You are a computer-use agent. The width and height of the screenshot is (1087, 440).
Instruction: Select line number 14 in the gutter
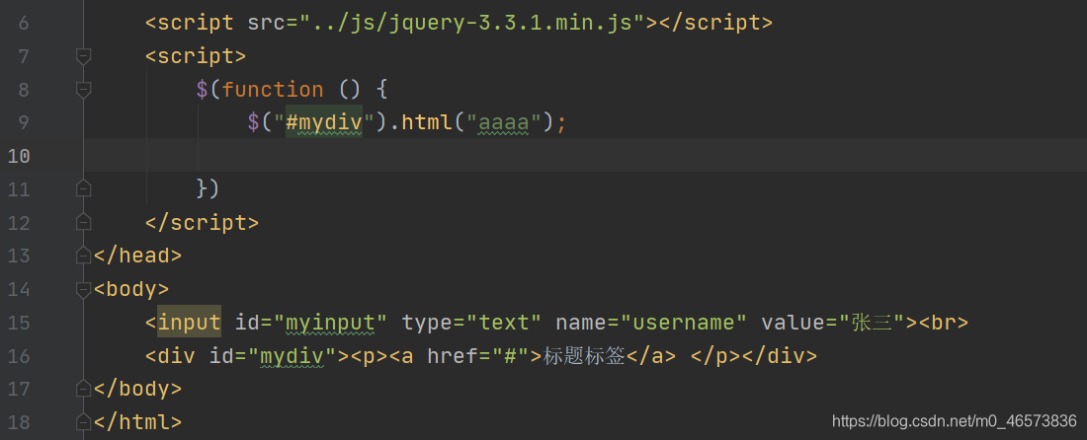[19, 288]
